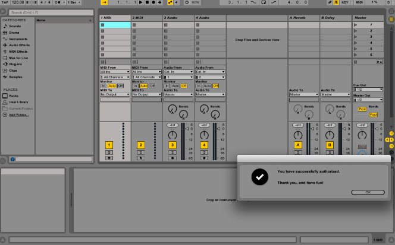Open Packs under Places
This screenshot has height=245, width=395.
[14, 96]
